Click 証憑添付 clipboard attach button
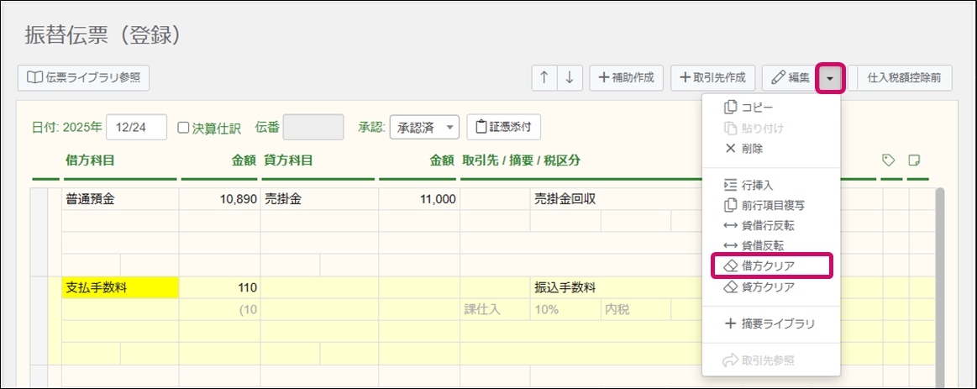 503,127
